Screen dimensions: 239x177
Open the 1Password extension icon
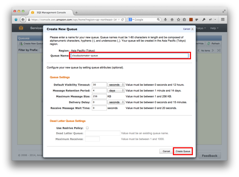click(197, 19)
